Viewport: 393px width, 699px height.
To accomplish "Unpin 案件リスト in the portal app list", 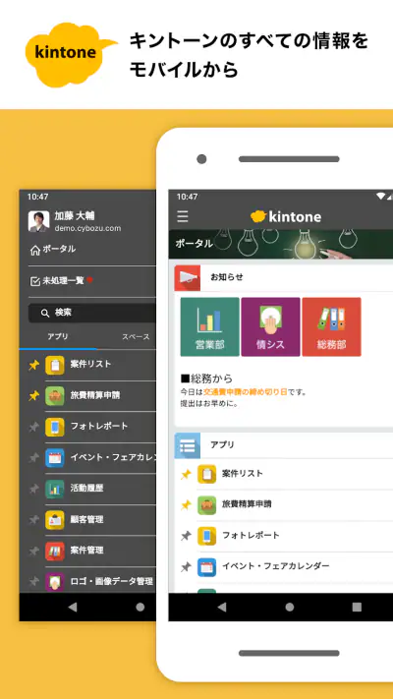I will coord(186,474).
